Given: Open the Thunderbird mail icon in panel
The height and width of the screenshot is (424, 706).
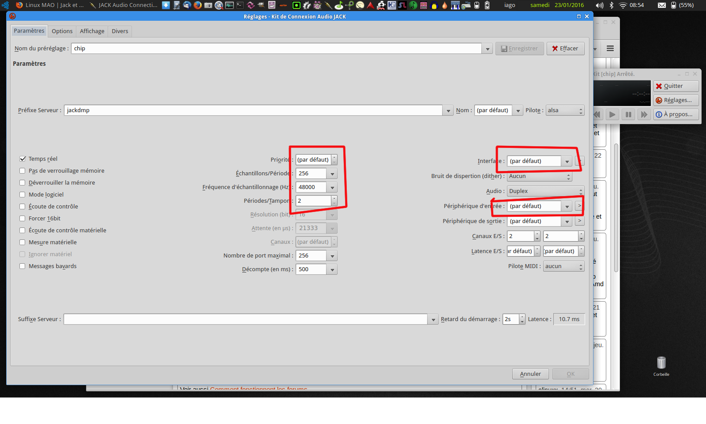Looking at the screenshot, I should (187, 5).
